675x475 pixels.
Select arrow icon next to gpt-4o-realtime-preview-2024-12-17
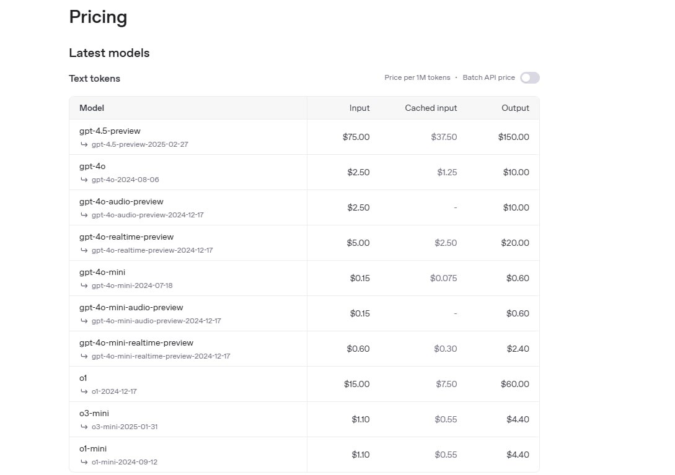(84, 250)
